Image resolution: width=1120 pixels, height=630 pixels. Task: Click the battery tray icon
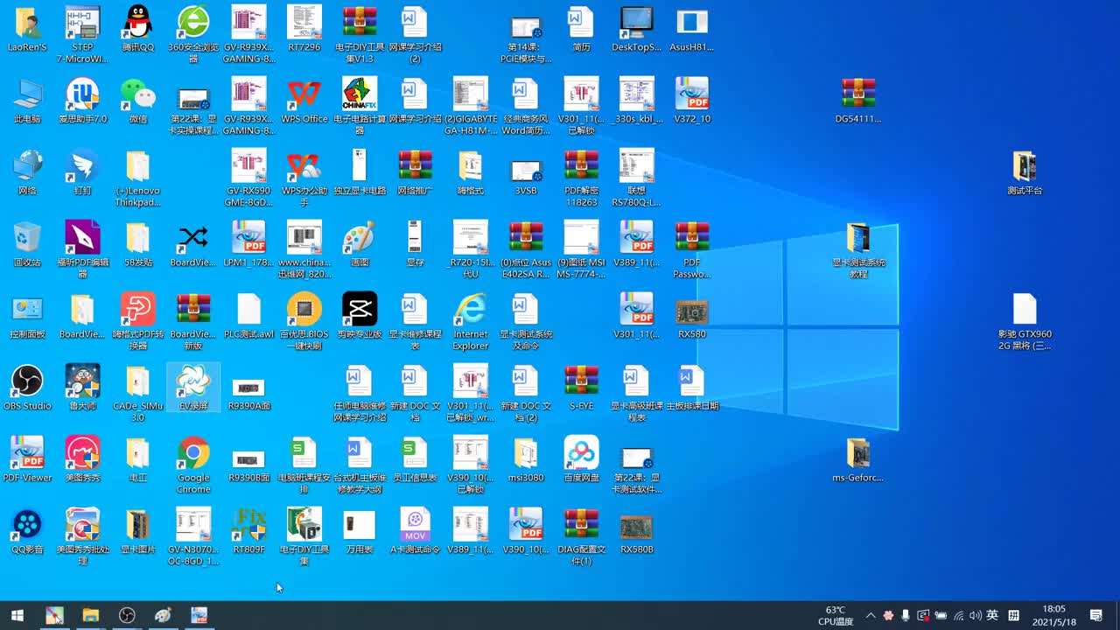(x=941, y=616)
